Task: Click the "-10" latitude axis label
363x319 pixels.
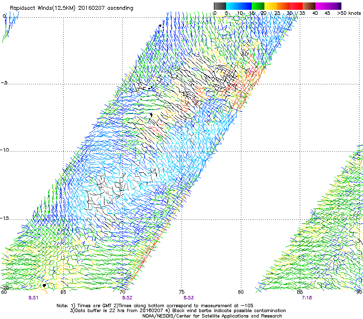Action: point(4,150)
